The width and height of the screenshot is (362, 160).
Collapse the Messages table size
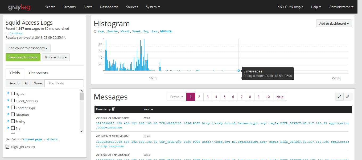pos(348,97)
